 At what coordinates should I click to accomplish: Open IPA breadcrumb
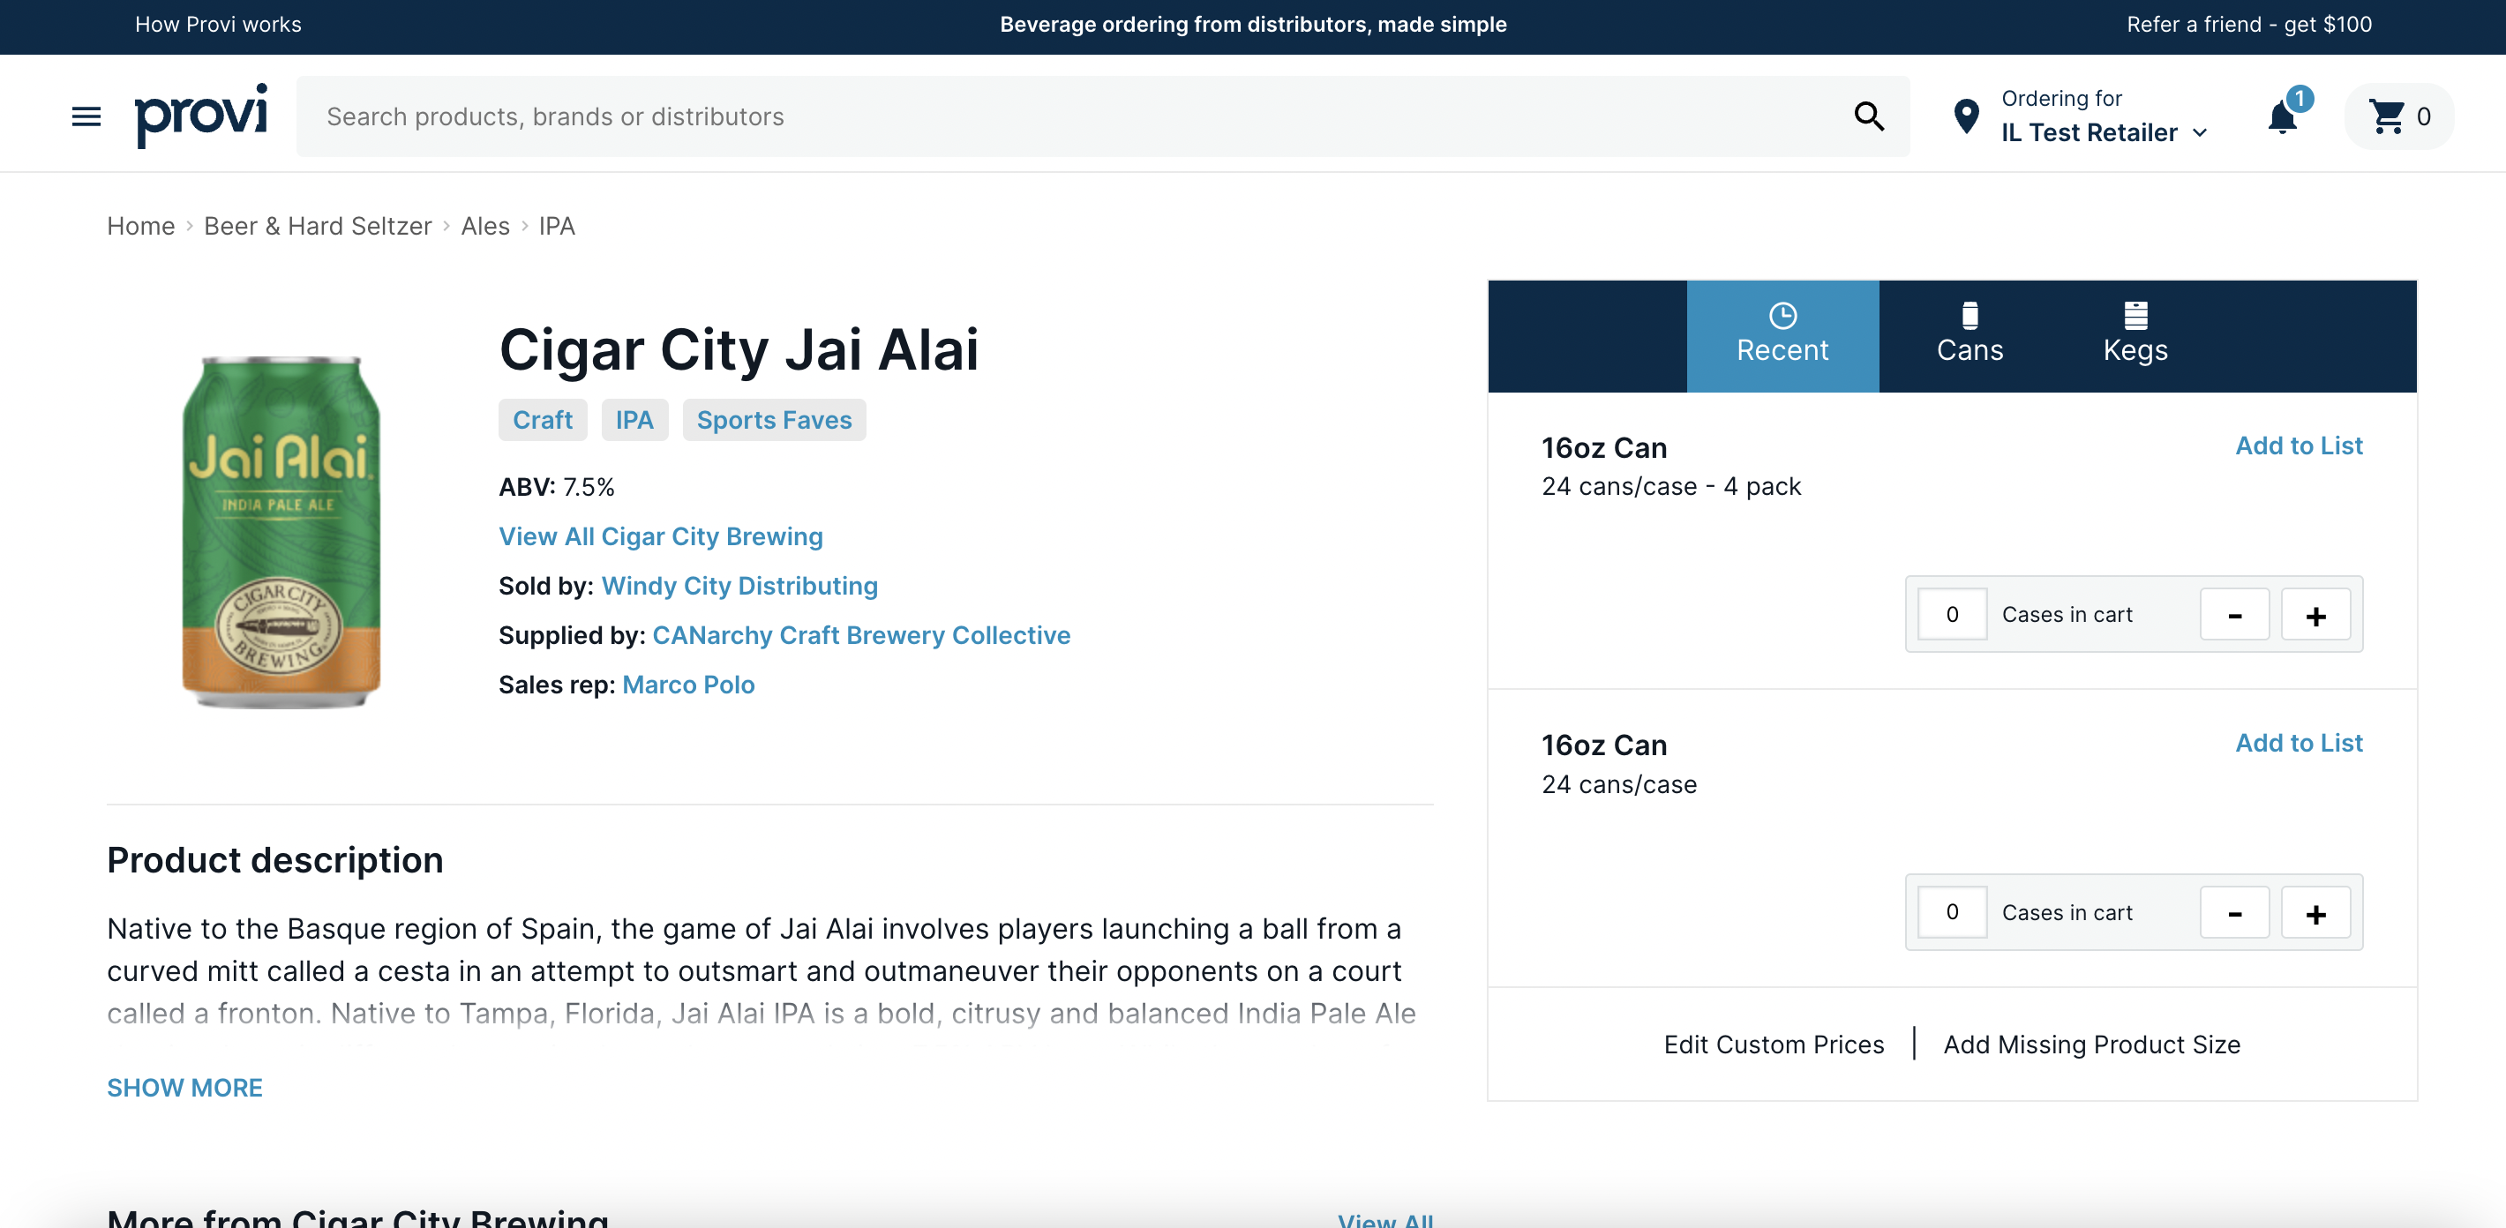pyautogui.click(x=557, y=227)
